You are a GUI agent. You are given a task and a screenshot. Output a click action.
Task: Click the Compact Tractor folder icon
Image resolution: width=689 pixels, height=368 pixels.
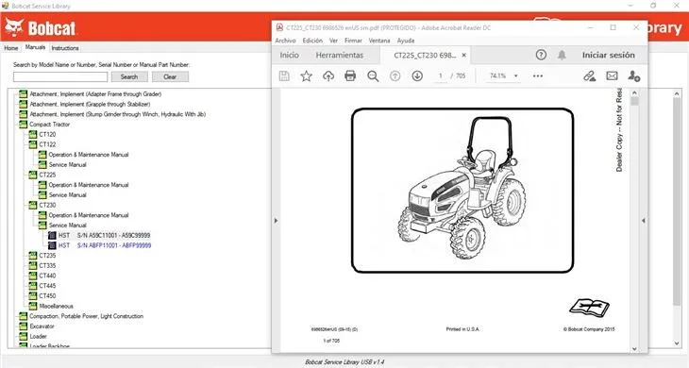point(23,125)
